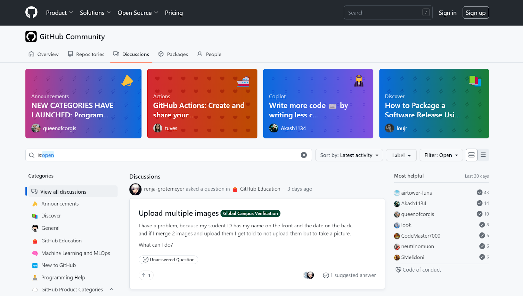The height and width of the screenshot is (296, 523).
Task: Clear the search query with the X icon
Action: coord(304,155)
